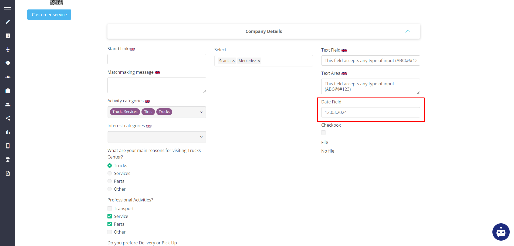This screenshot has width=514, height=246.
Task: Click the briefcase icon in sidebar
Action: tap(8, 90)
